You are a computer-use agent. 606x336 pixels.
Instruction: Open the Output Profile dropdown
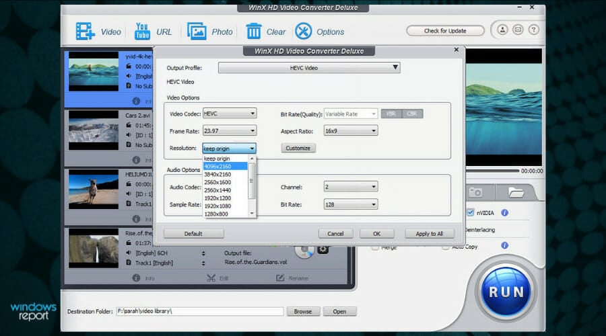(309, 67)
